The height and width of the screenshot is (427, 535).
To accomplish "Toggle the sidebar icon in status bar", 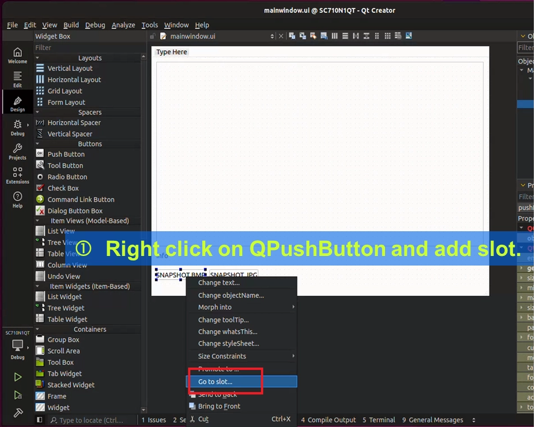I will pyautogui.click(x=39, y=420).
